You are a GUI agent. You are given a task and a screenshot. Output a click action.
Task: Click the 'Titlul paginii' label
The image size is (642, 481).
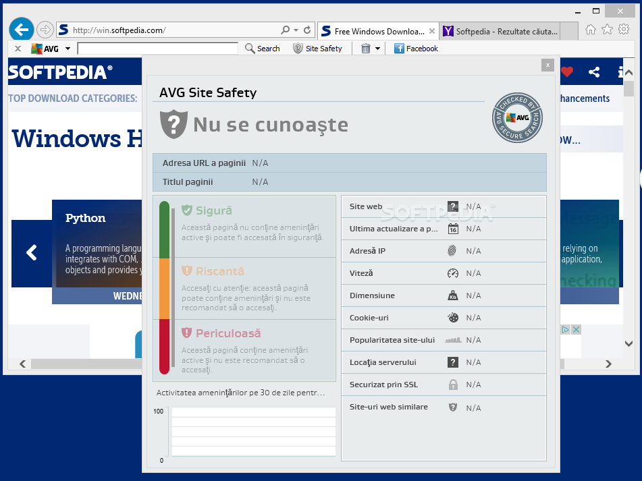188,182
